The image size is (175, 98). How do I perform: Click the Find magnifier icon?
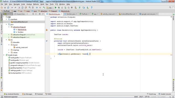(x=30, y=8)
